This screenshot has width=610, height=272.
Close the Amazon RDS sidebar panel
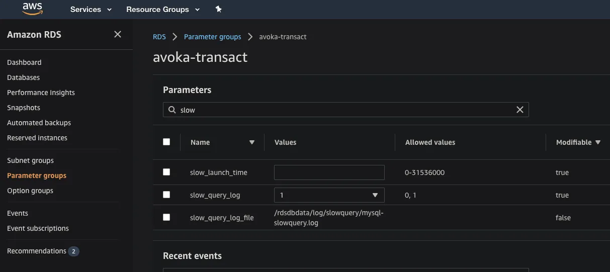coord(118,34)
